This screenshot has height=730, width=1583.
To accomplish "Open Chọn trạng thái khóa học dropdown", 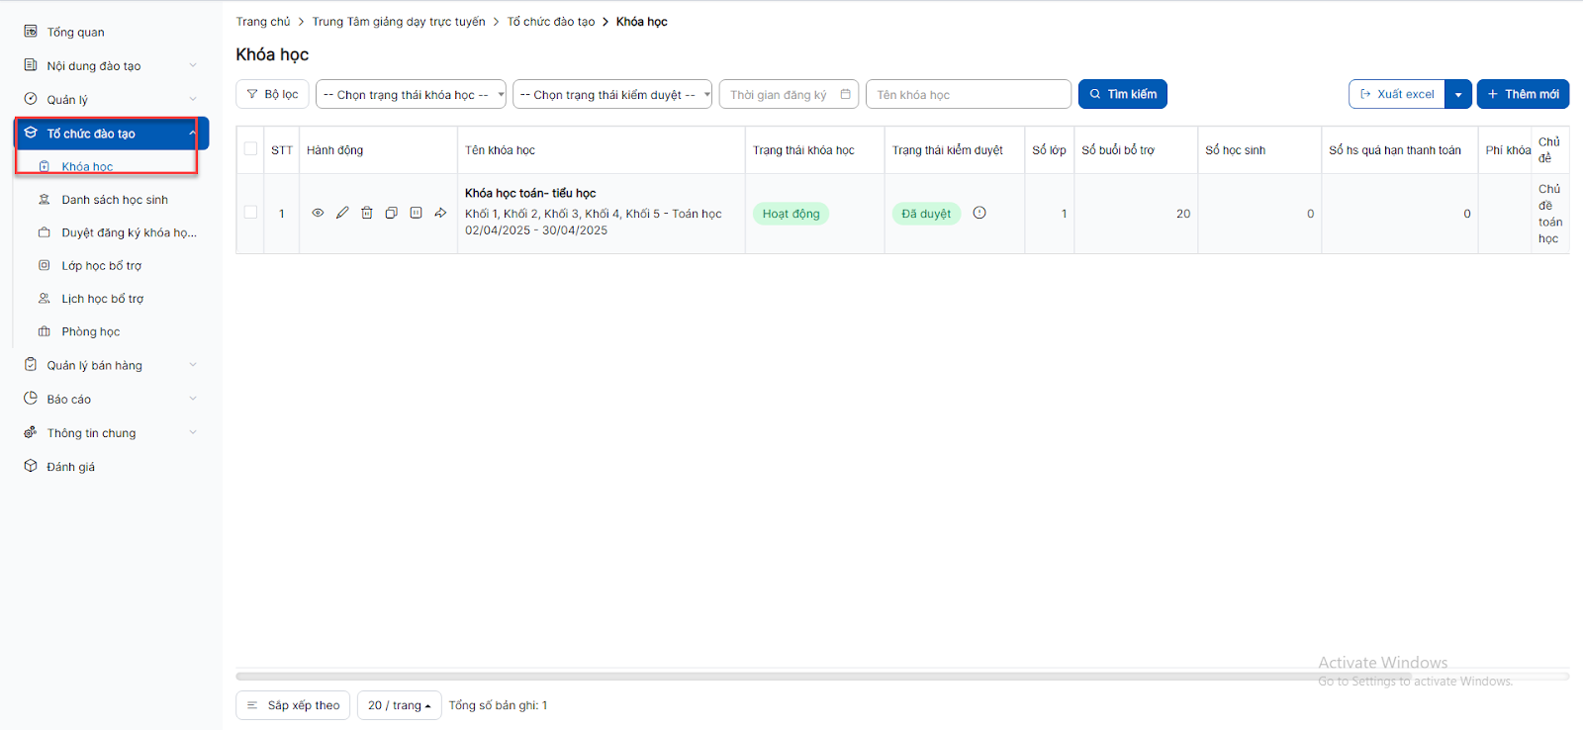I will pos(411,94).
